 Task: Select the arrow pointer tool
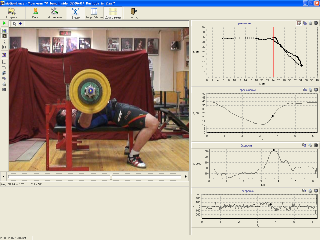[x=15, y=24]
